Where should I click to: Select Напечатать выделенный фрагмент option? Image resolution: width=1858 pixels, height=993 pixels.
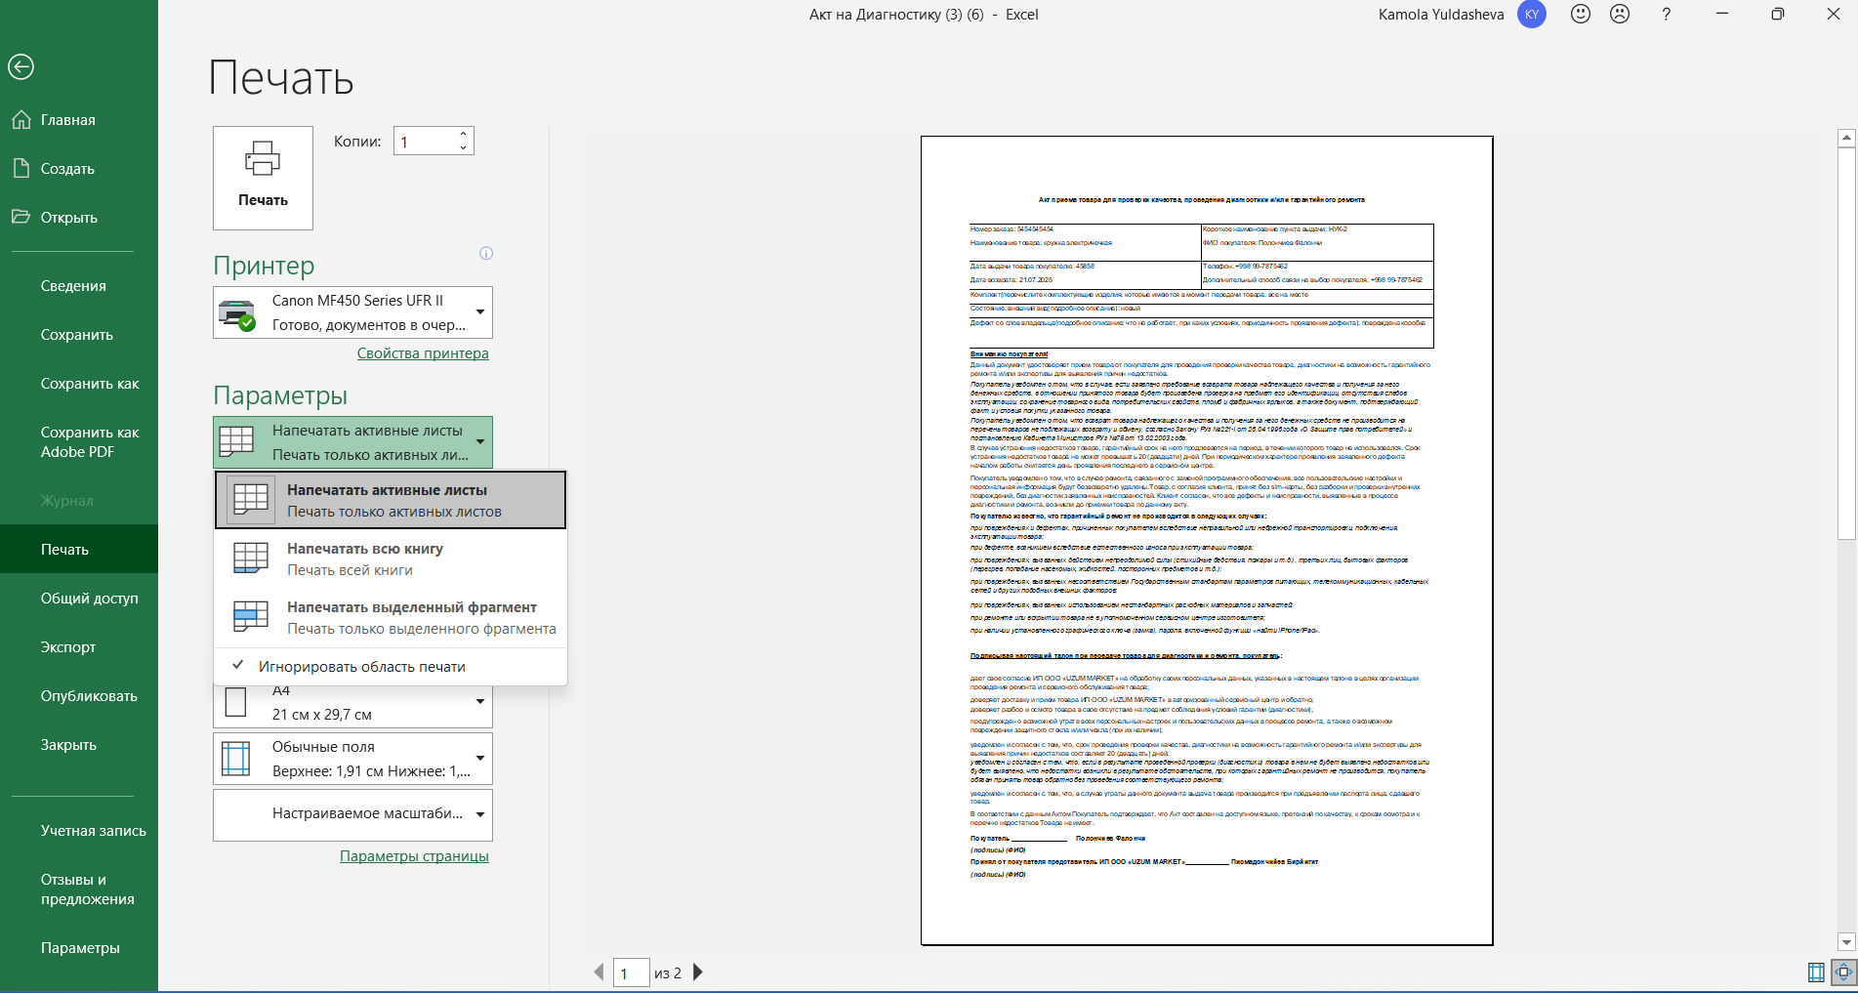pos(391,617)
